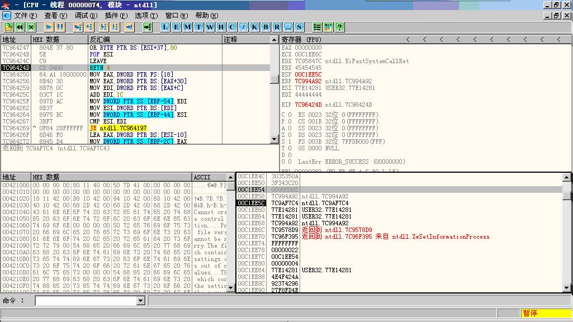Show Threads window with T button

click(198, 27)
